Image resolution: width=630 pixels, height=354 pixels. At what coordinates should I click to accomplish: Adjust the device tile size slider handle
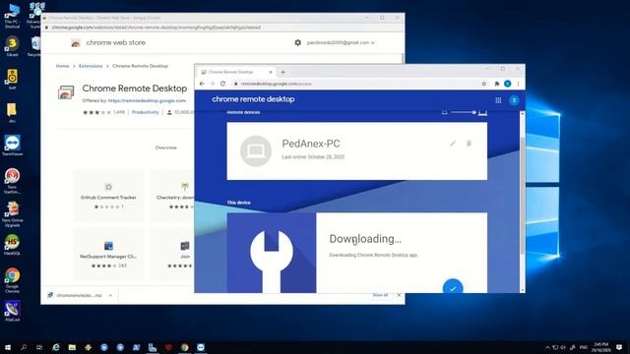[x=474, y=112]
